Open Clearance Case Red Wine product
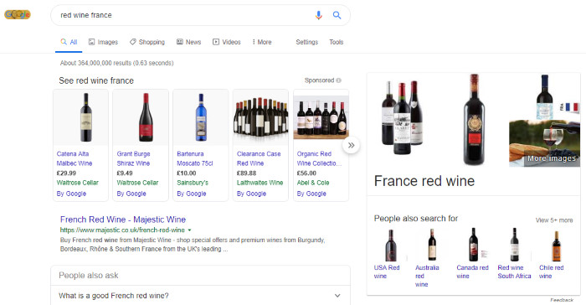The height and width of the screenshot is (305, 586). pyautogui.click(x=259, y=158)
